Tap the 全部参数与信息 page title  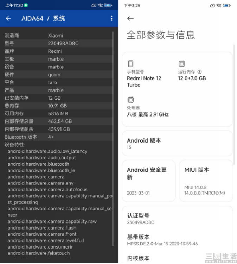click(161, 35)
